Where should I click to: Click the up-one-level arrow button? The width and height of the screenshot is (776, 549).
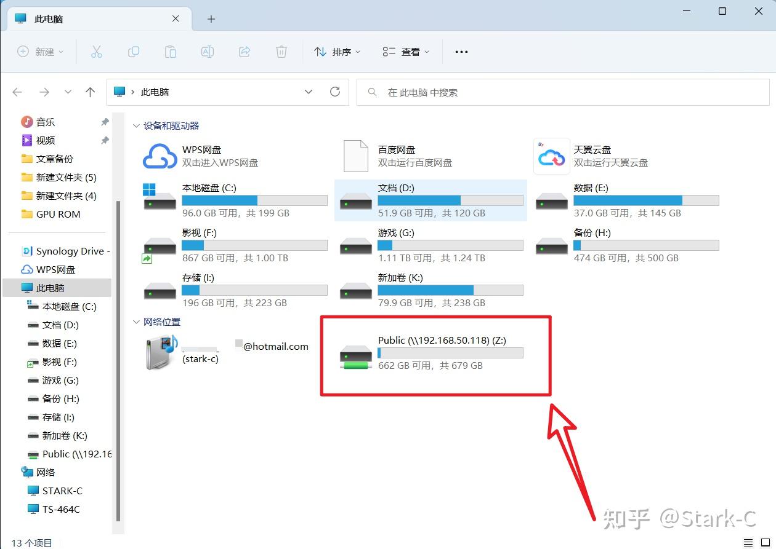pos(90,92)
